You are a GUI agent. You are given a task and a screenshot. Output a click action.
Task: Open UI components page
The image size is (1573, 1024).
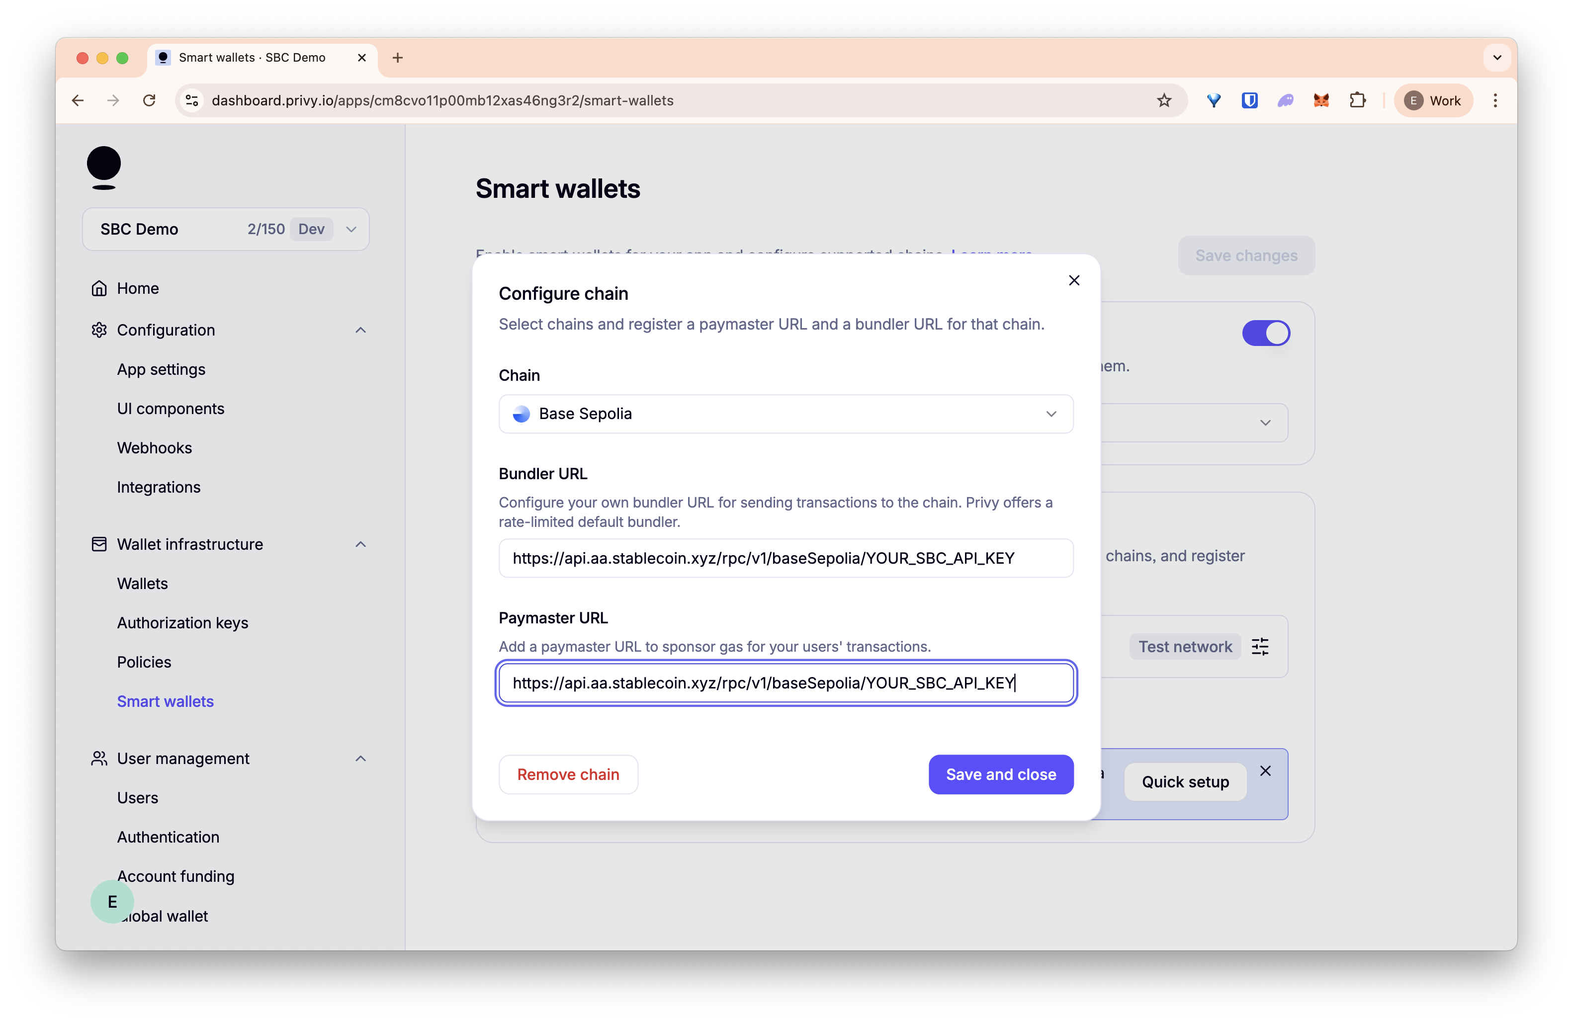coord(171,408)
